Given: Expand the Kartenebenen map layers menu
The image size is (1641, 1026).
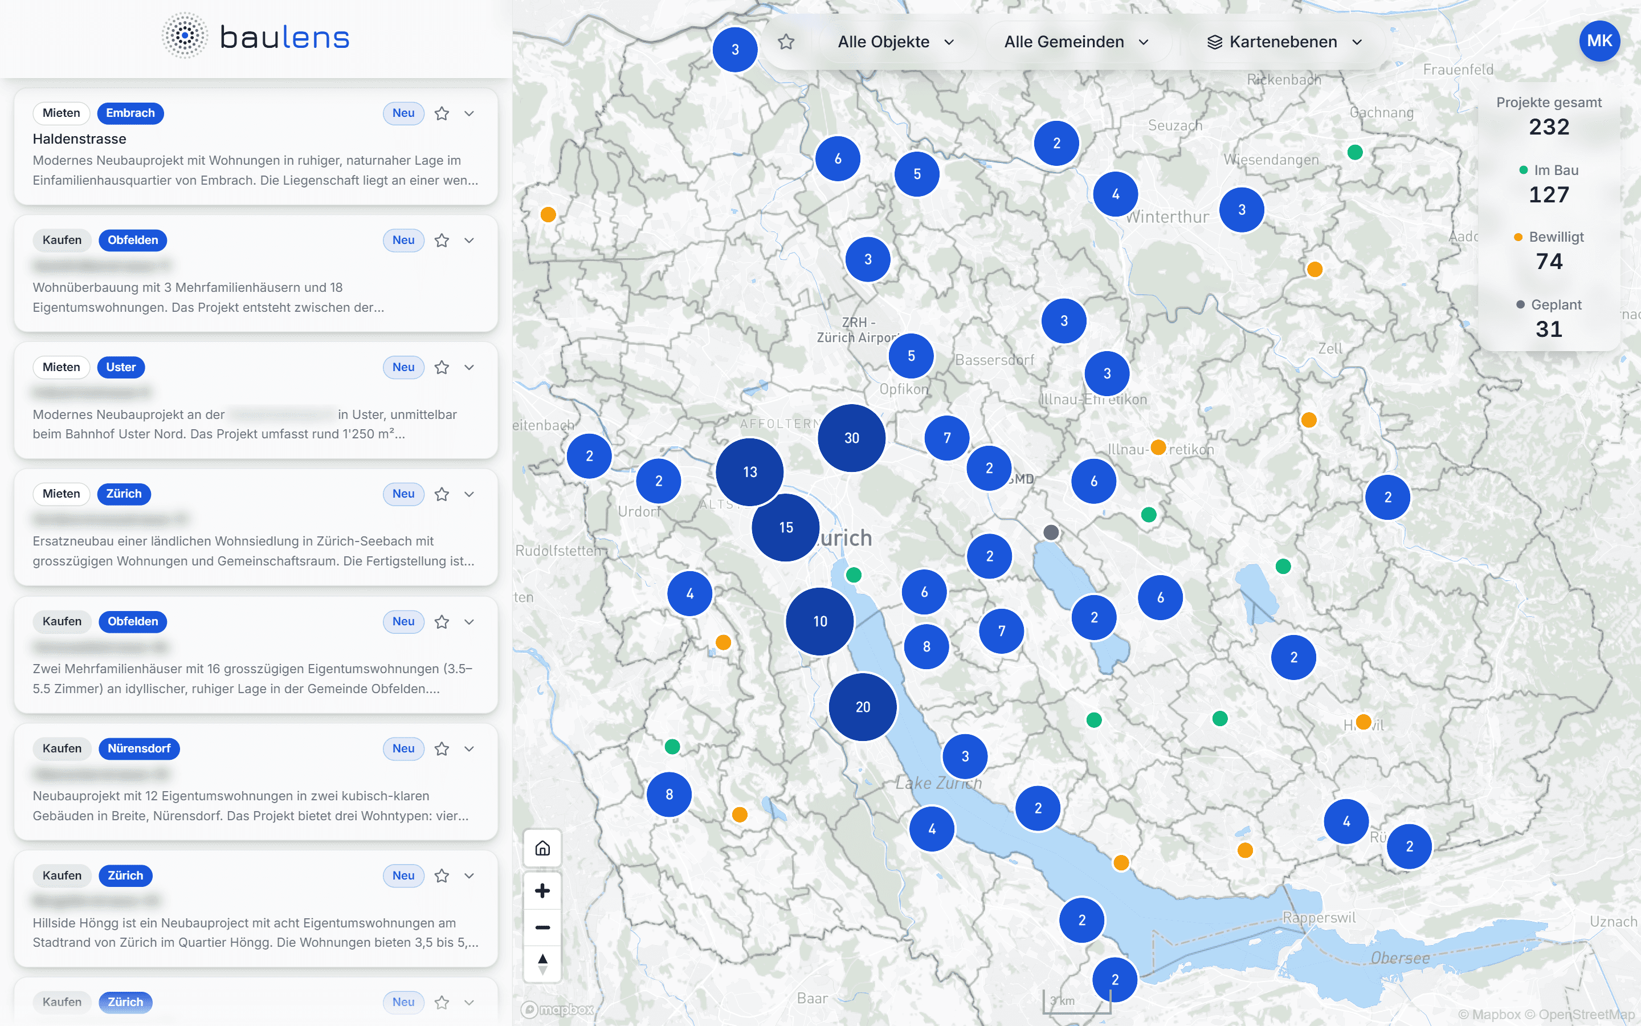Looking at the screenshot, I should (1284, 42).
